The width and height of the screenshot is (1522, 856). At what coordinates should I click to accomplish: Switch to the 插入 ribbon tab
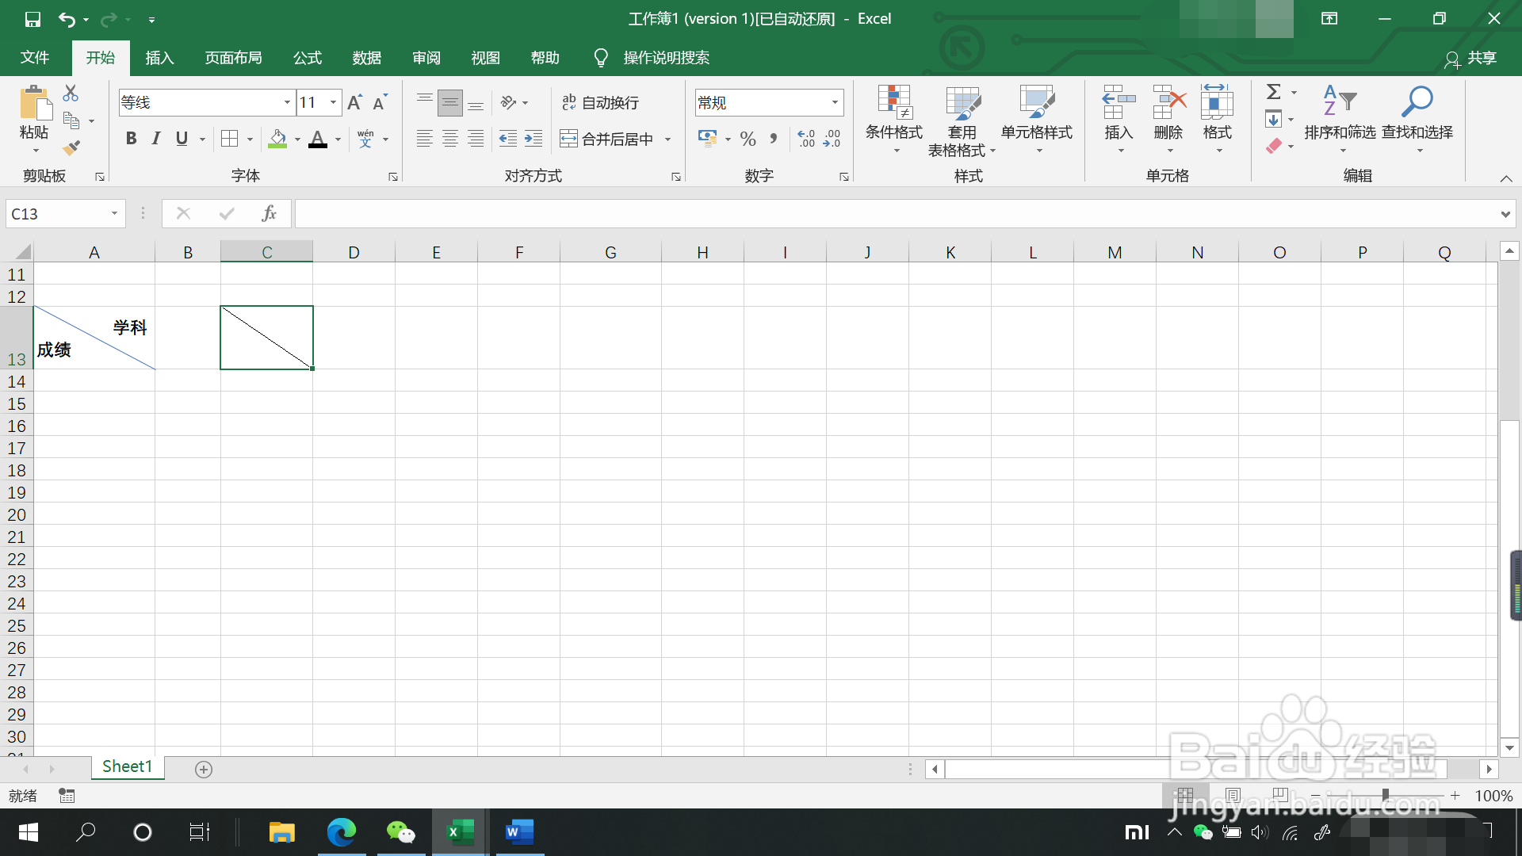[x=159, y=58]
